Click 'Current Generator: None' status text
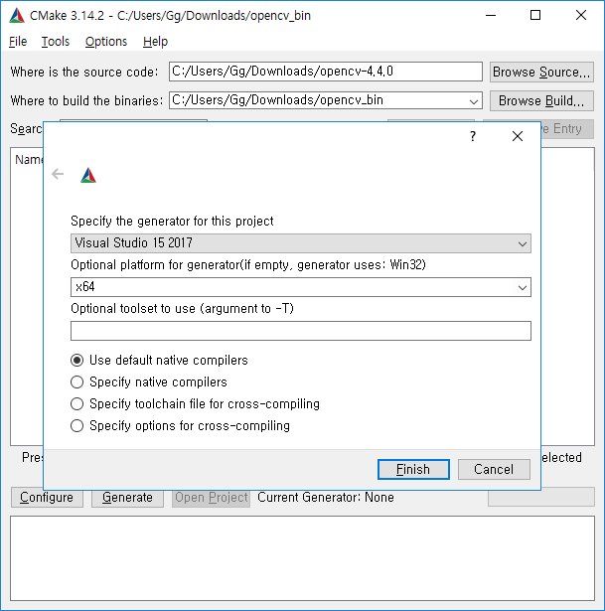605x611 pixels. pos(326,497)
